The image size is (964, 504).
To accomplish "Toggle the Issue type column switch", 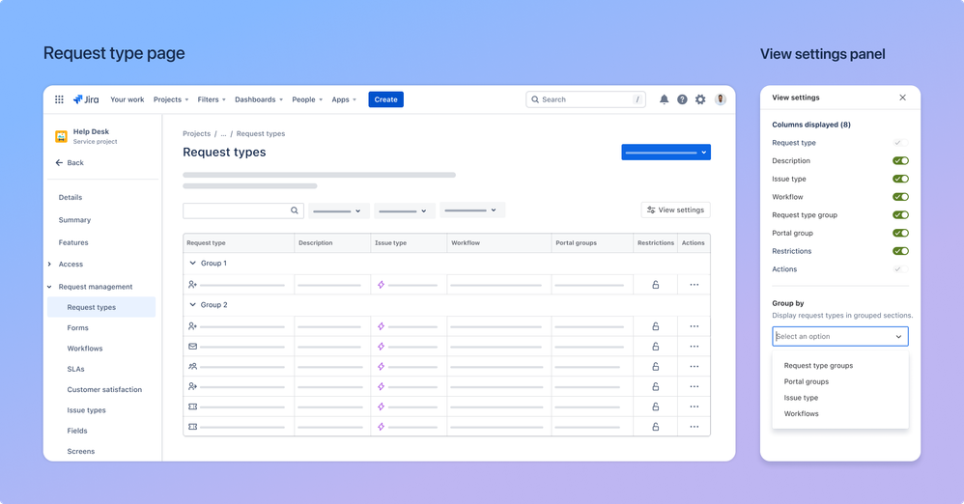I will [900, 179].
